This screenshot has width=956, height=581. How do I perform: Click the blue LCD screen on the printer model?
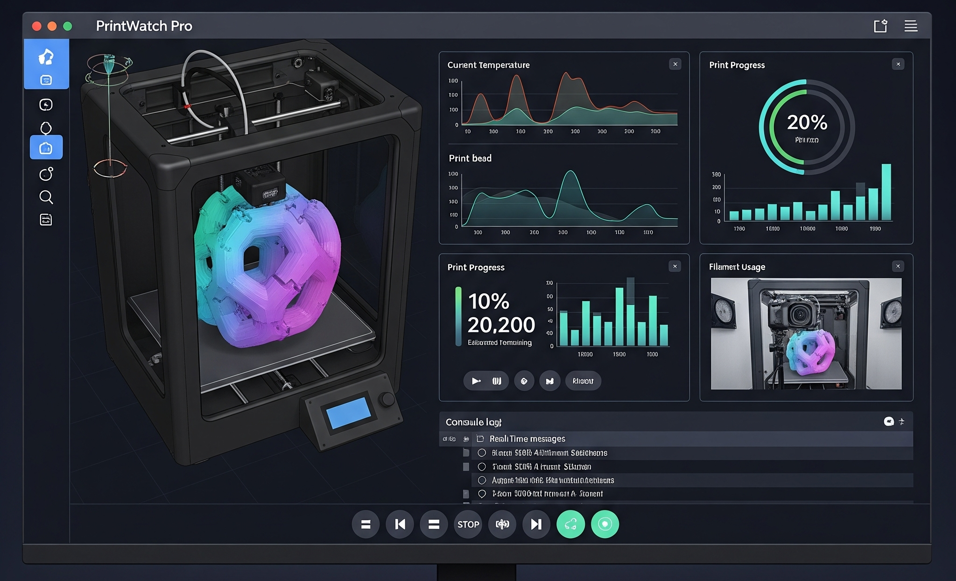(348, 413)
